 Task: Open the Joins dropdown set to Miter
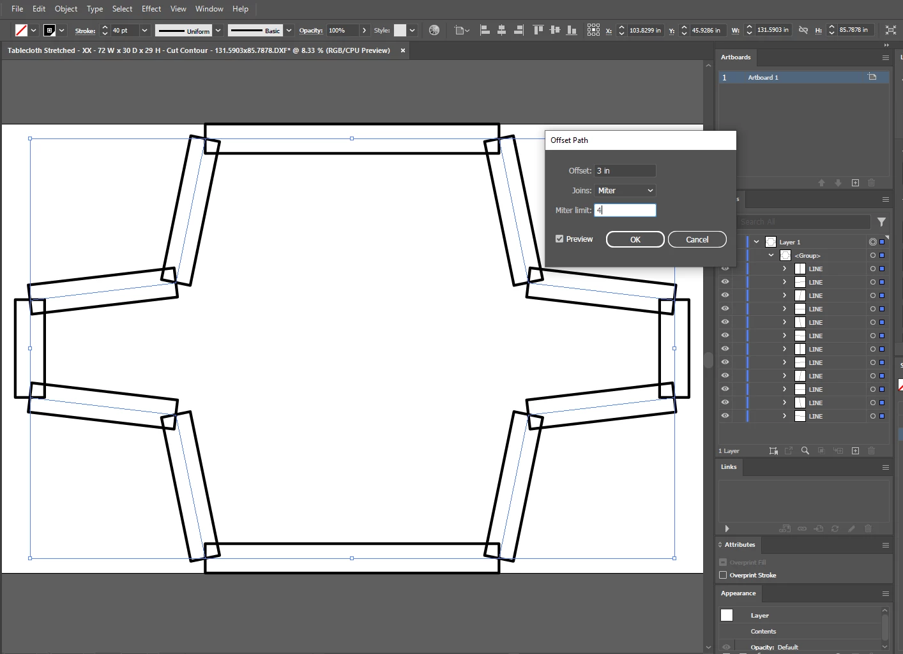[x=625, y=191]
